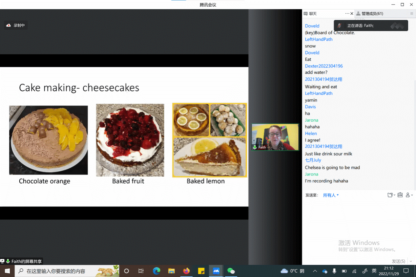Click the 录制中 recording indicator

[16, 25]
